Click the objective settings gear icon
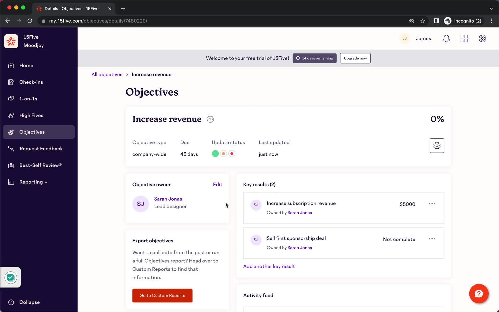 pyautogui.click(x=437, y=146)
